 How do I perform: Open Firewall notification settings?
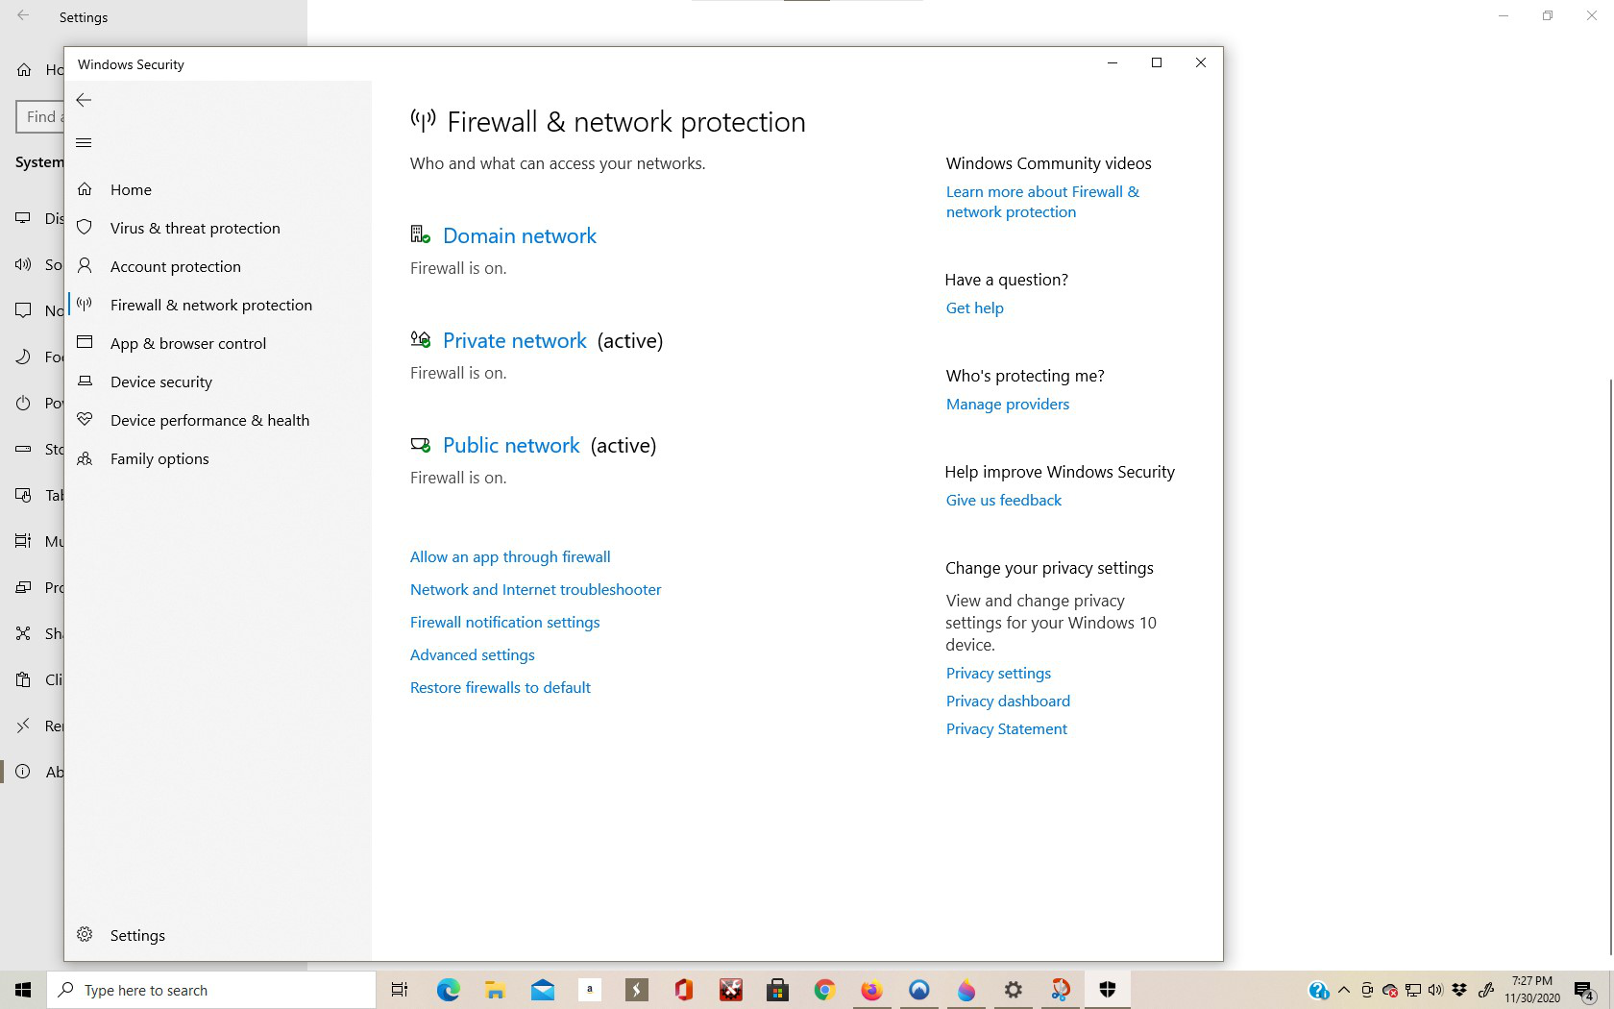pos(504,622)
